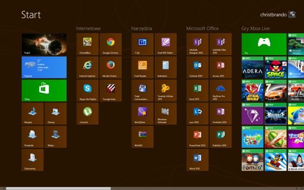Launch Mozilla Firefox from the Start screen
Viewport: 304px width, 190px height.
[111, 67]
